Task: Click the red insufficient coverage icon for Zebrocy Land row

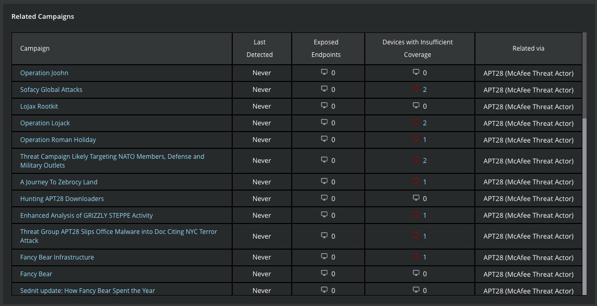Action: pos(416,181)
